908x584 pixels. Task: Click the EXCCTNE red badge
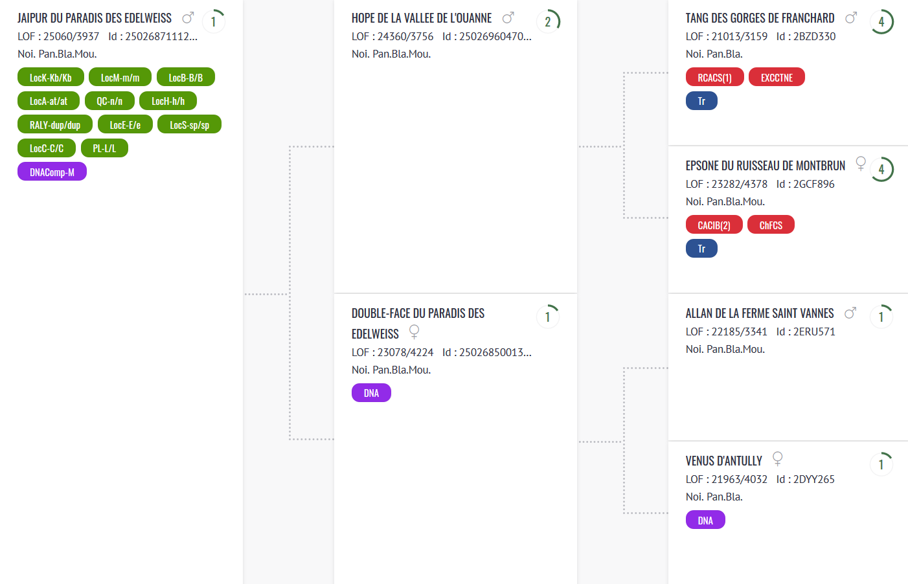[777, 77]
